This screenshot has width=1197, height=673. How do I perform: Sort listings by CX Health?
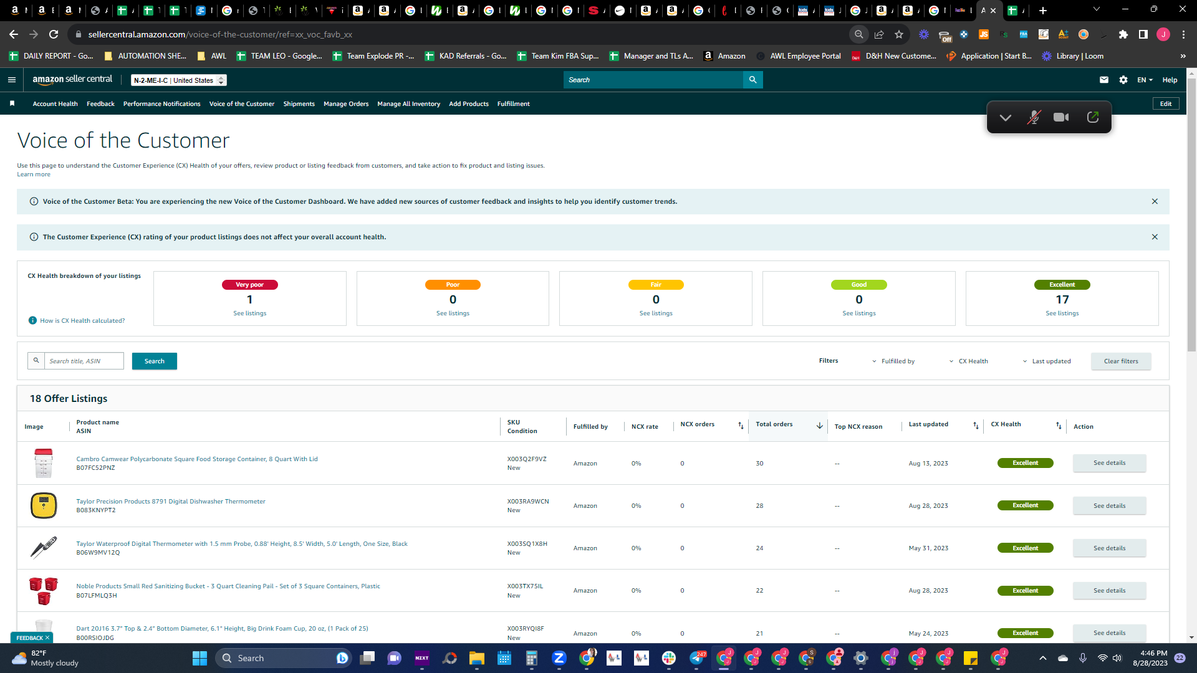[x=1059, y=425]
